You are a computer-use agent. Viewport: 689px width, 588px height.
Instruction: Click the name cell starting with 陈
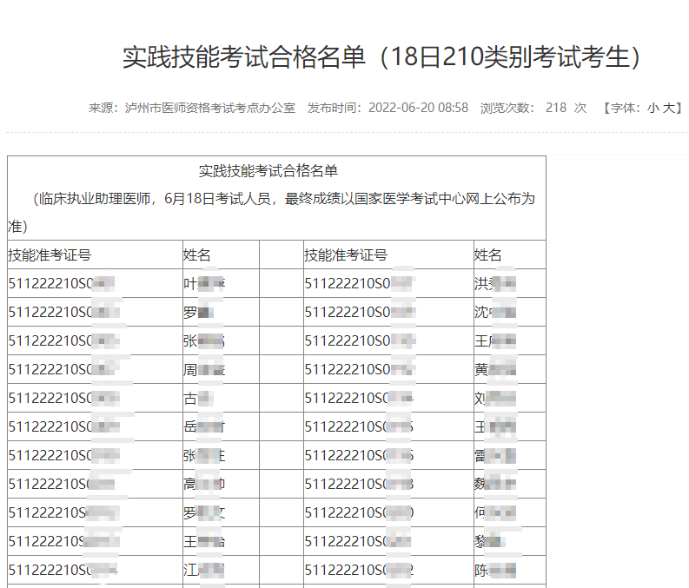(x=495, y=571)
